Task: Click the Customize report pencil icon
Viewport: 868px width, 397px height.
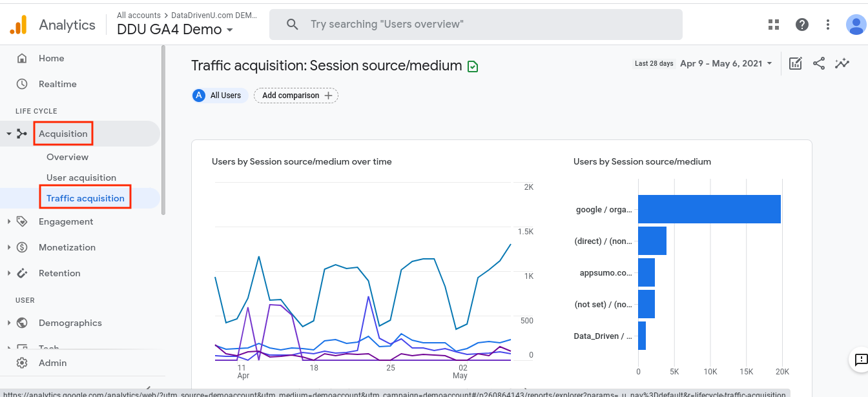Action: click(795, 63)
